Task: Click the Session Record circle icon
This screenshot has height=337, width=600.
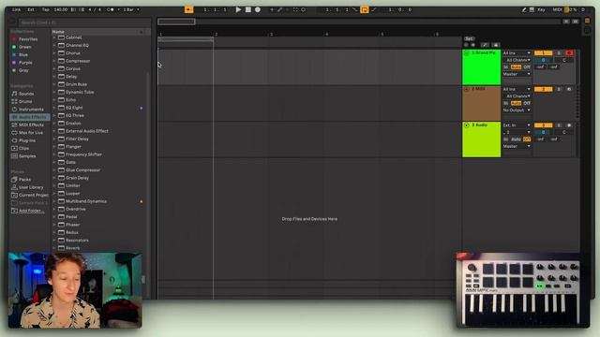Action: pyautogui.click(x=303, y=9)
